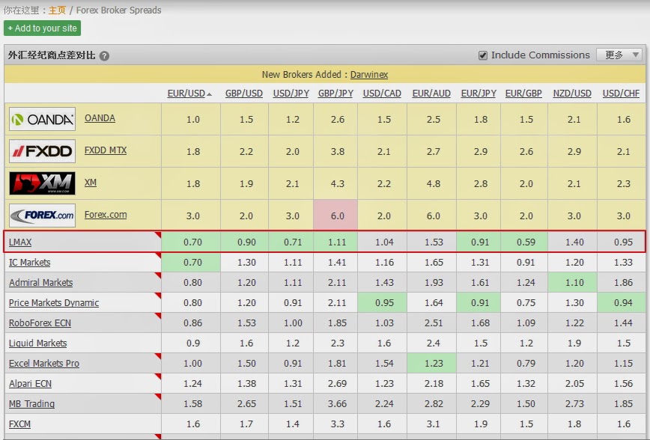
Task: Click Alpari ECN NZD/USD value 2.05
Action: [574, 384]
